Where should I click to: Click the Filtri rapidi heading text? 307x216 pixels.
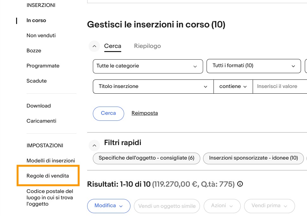123,143
